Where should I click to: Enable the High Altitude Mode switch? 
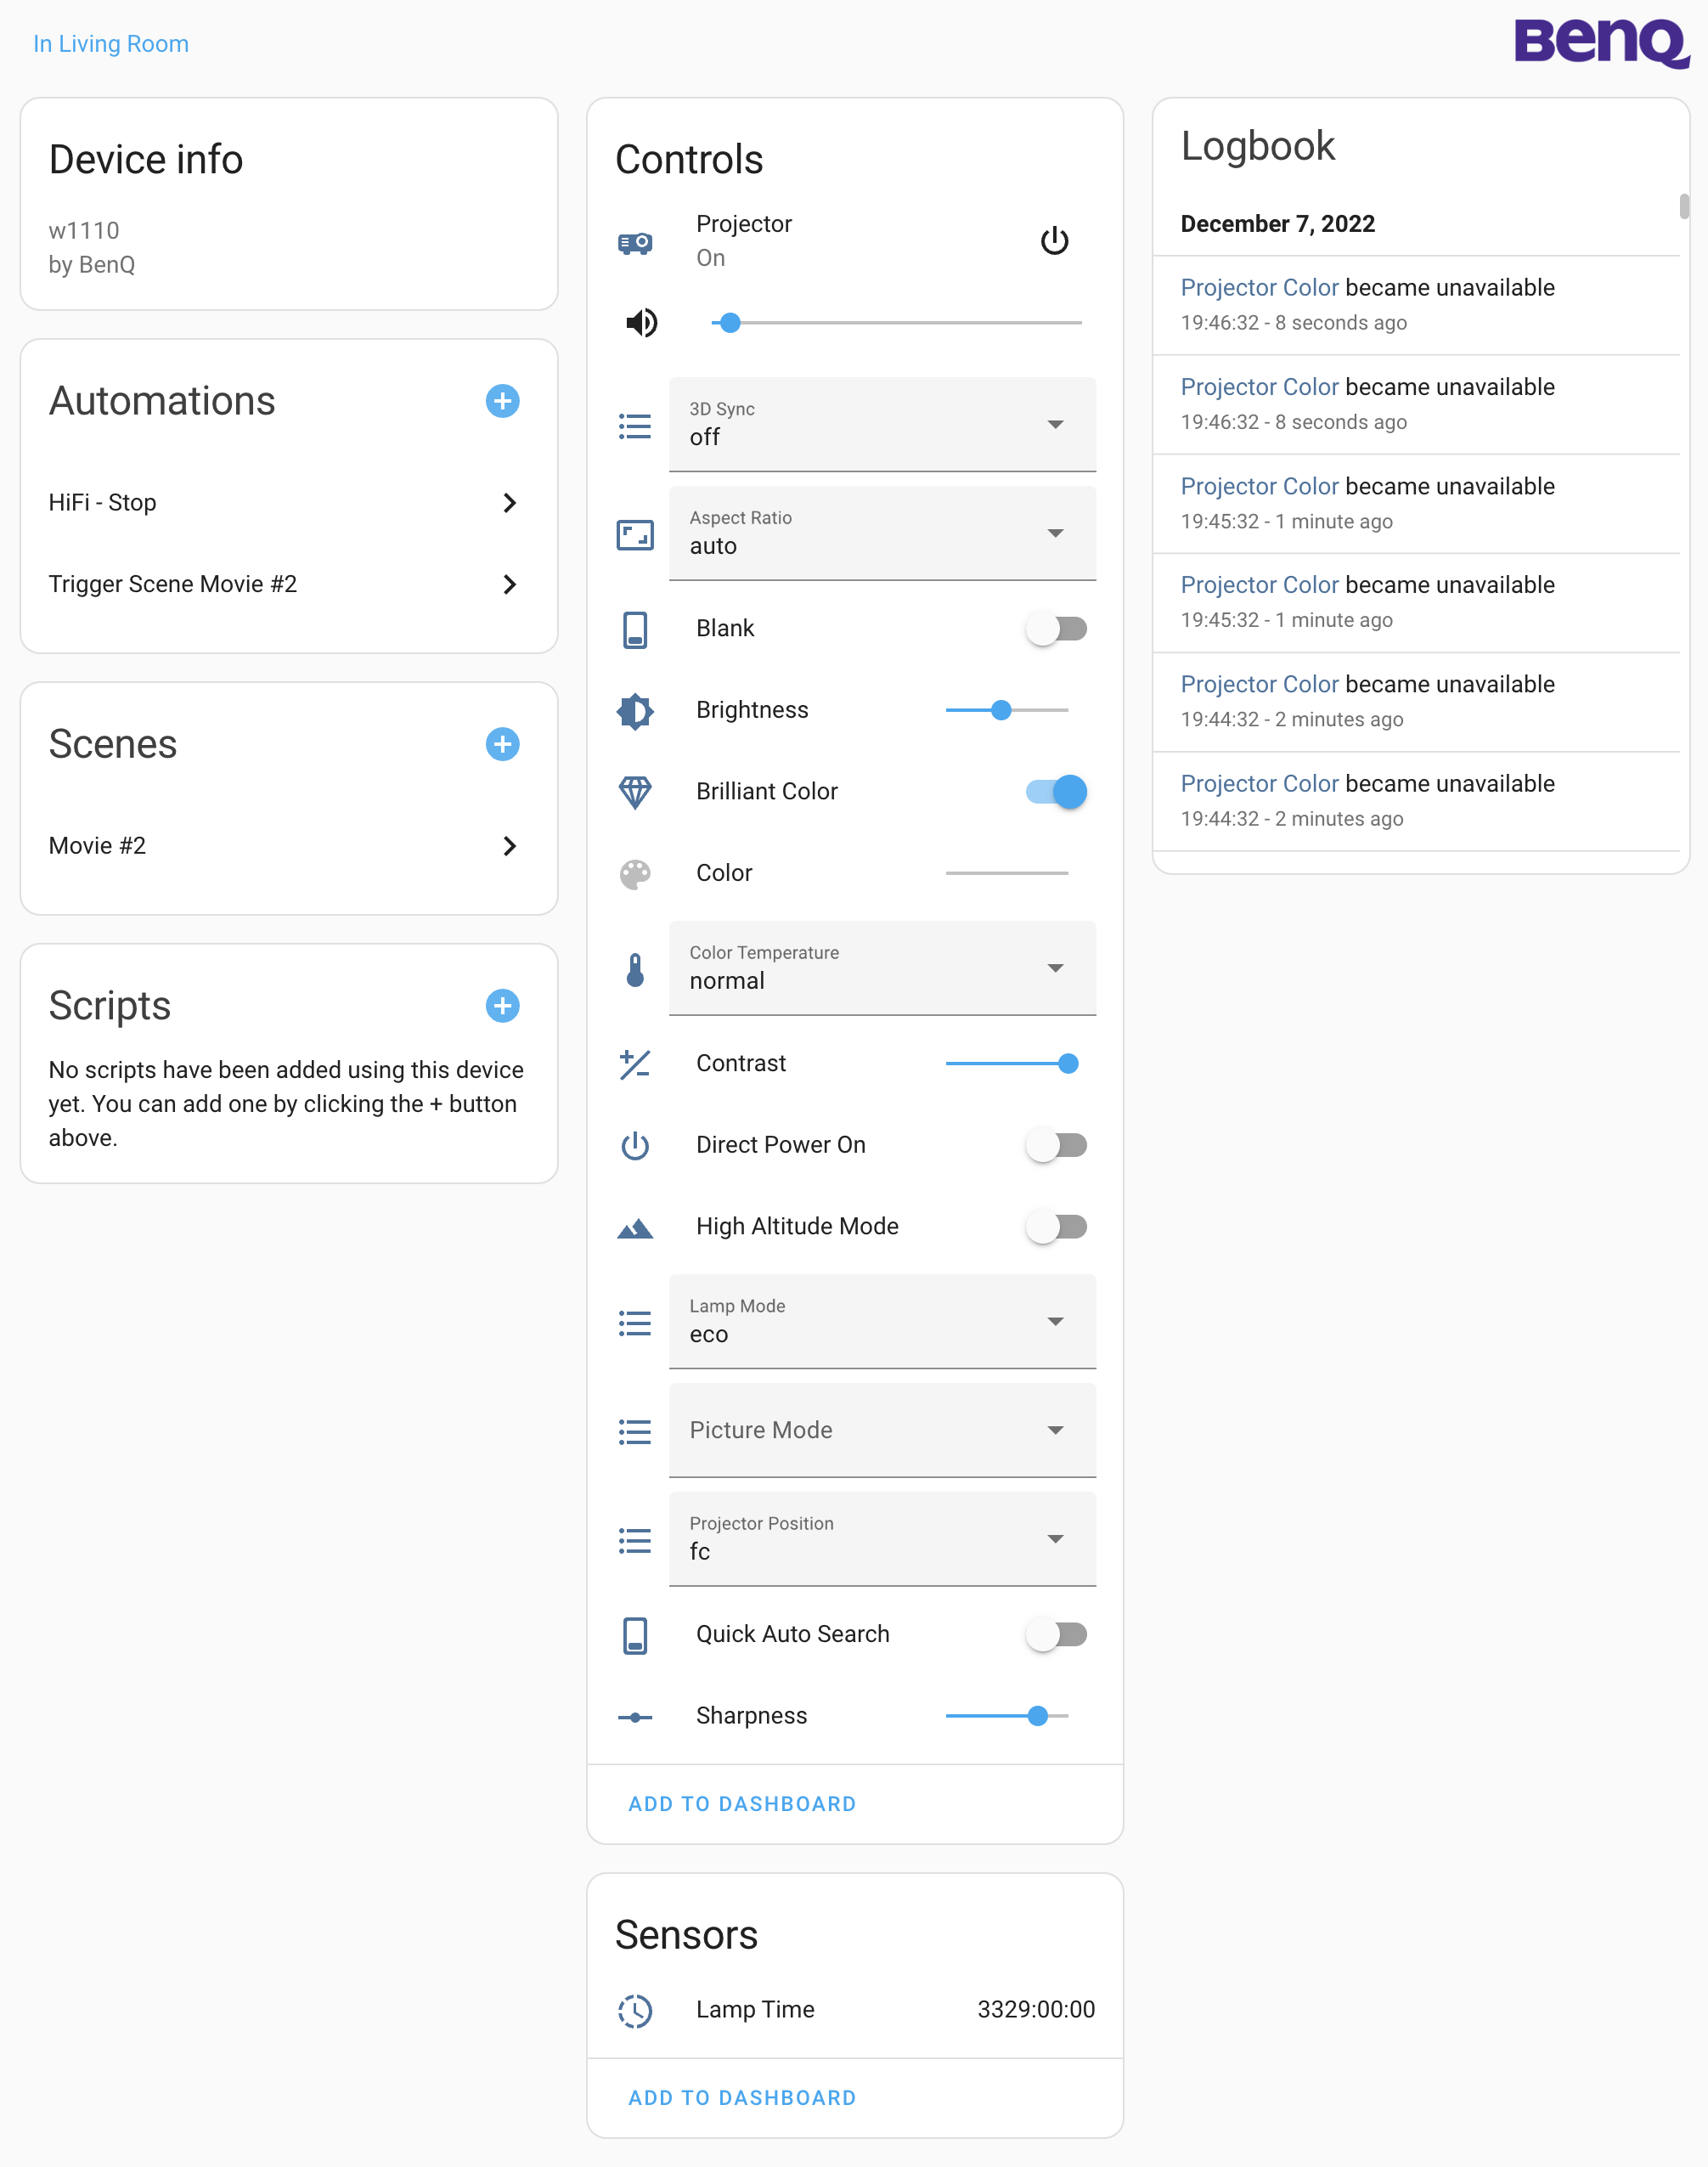pyautogui.click(x=1056, y=1226)
